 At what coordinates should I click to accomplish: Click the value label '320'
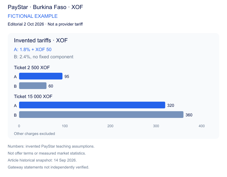point(171,105)
